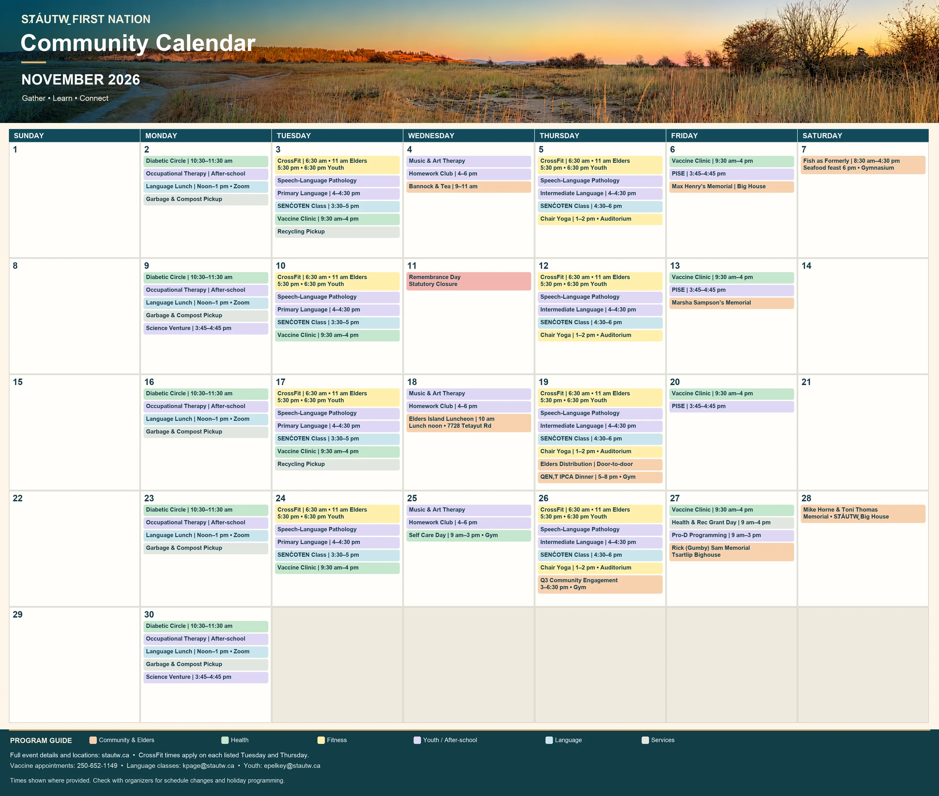
Task: Click the Wednesday column header
Action: click(x=468, y=135)
